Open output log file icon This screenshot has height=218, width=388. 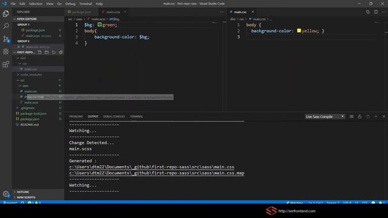pos(368,116)
